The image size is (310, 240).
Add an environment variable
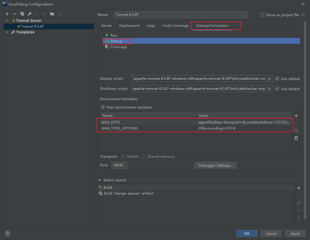(x=296, y=116)
